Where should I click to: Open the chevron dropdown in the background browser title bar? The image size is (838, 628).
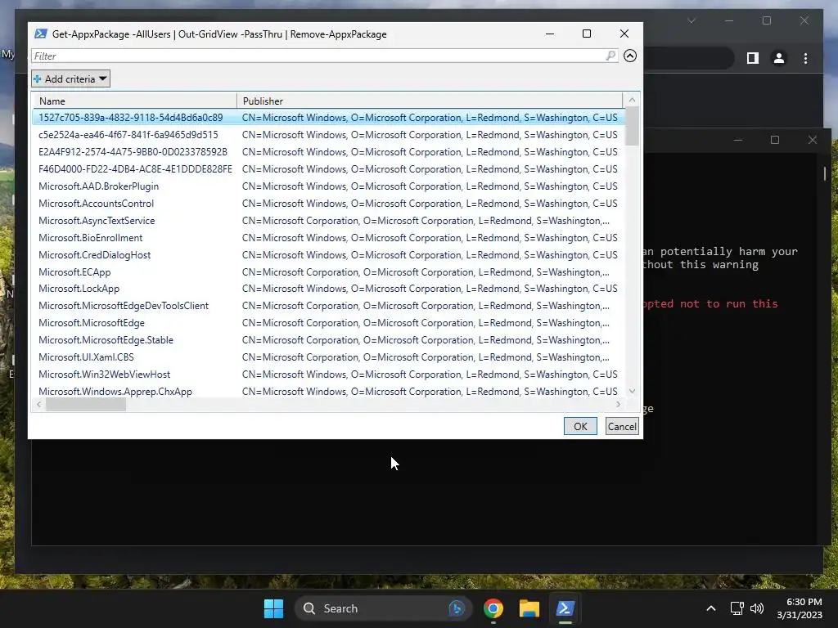click(691, 20)
